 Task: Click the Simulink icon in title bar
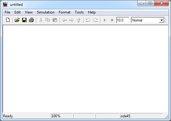5,5
